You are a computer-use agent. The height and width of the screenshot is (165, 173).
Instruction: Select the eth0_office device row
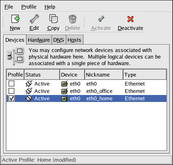86,91
